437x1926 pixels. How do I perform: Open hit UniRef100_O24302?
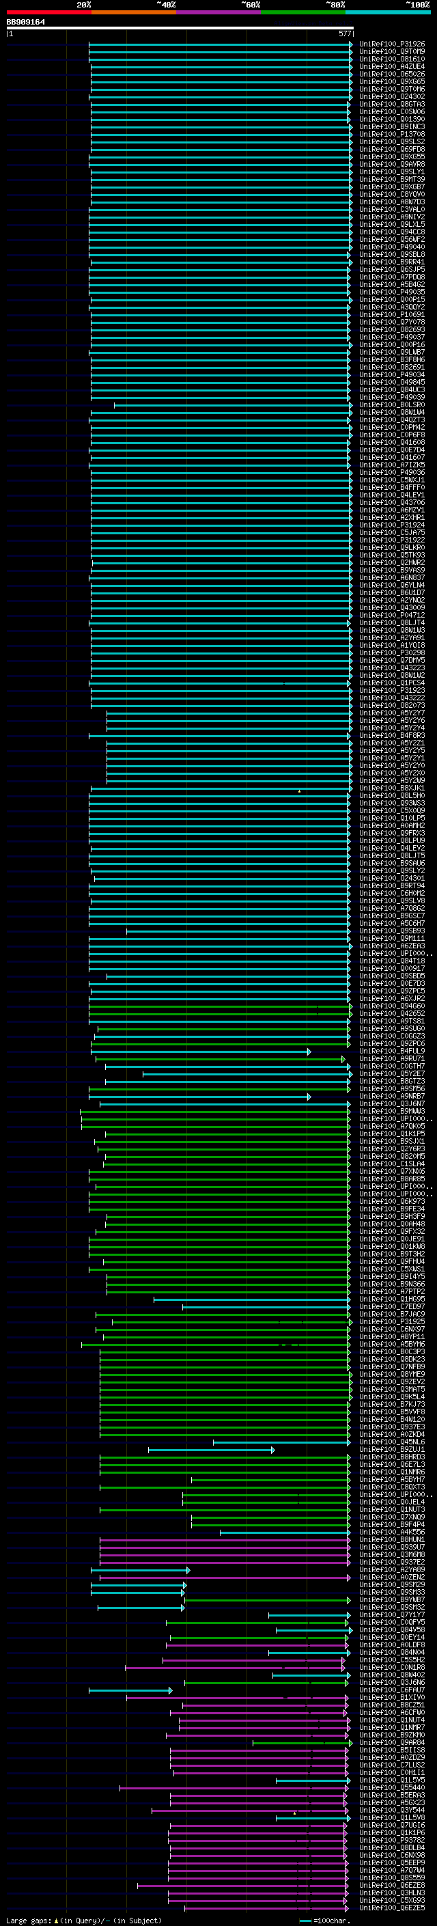click(392, 96)
